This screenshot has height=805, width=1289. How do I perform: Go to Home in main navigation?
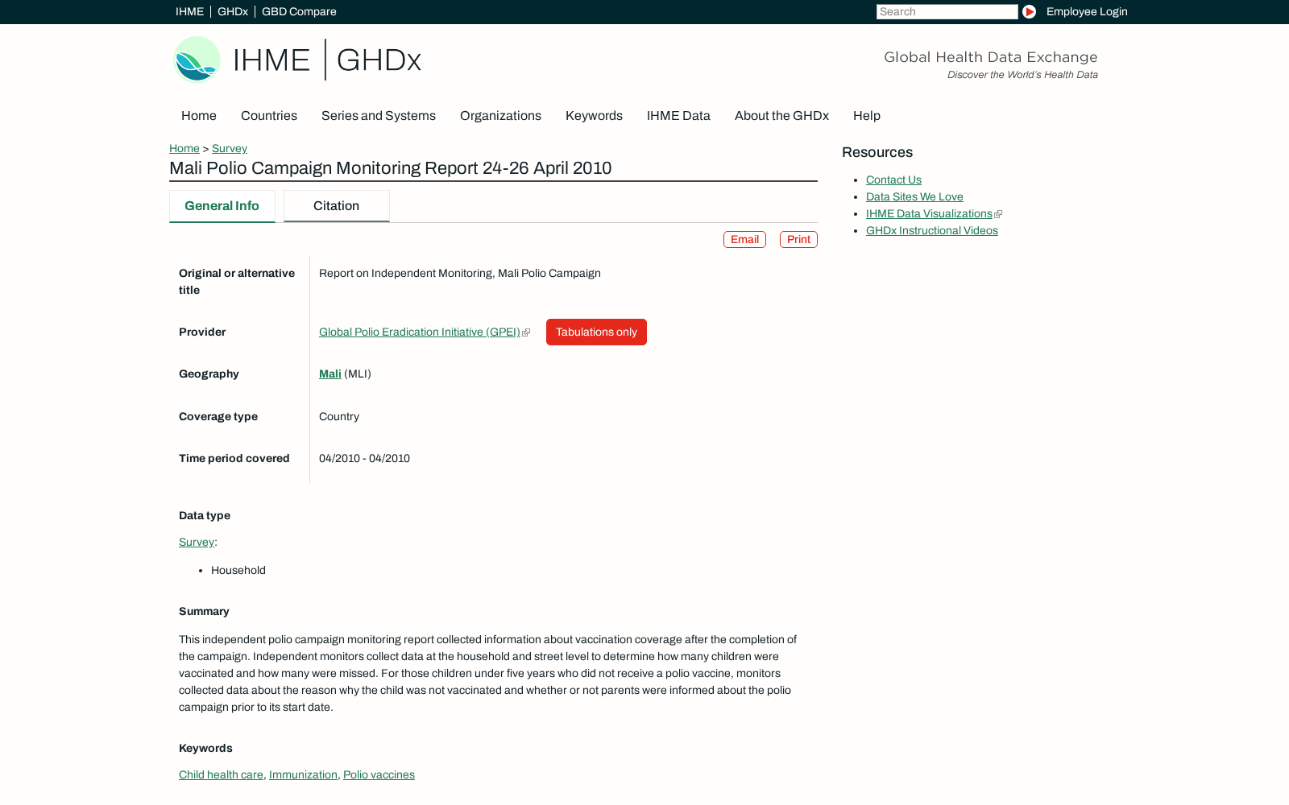click(199, 116)
